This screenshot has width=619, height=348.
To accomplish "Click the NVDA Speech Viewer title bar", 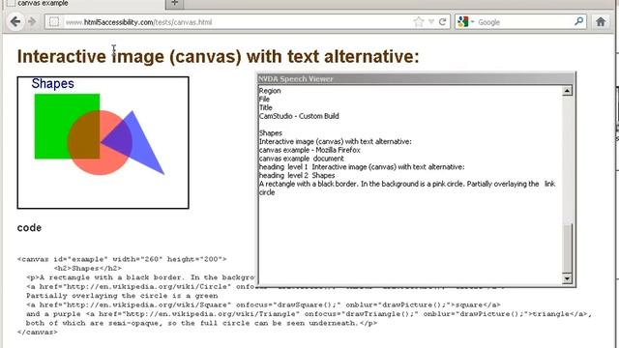I will coord(416,79).
